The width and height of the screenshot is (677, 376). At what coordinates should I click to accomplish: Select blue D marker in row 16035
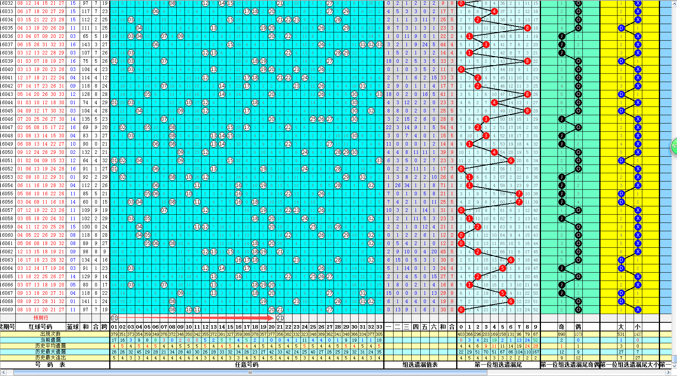click(621, 28)
